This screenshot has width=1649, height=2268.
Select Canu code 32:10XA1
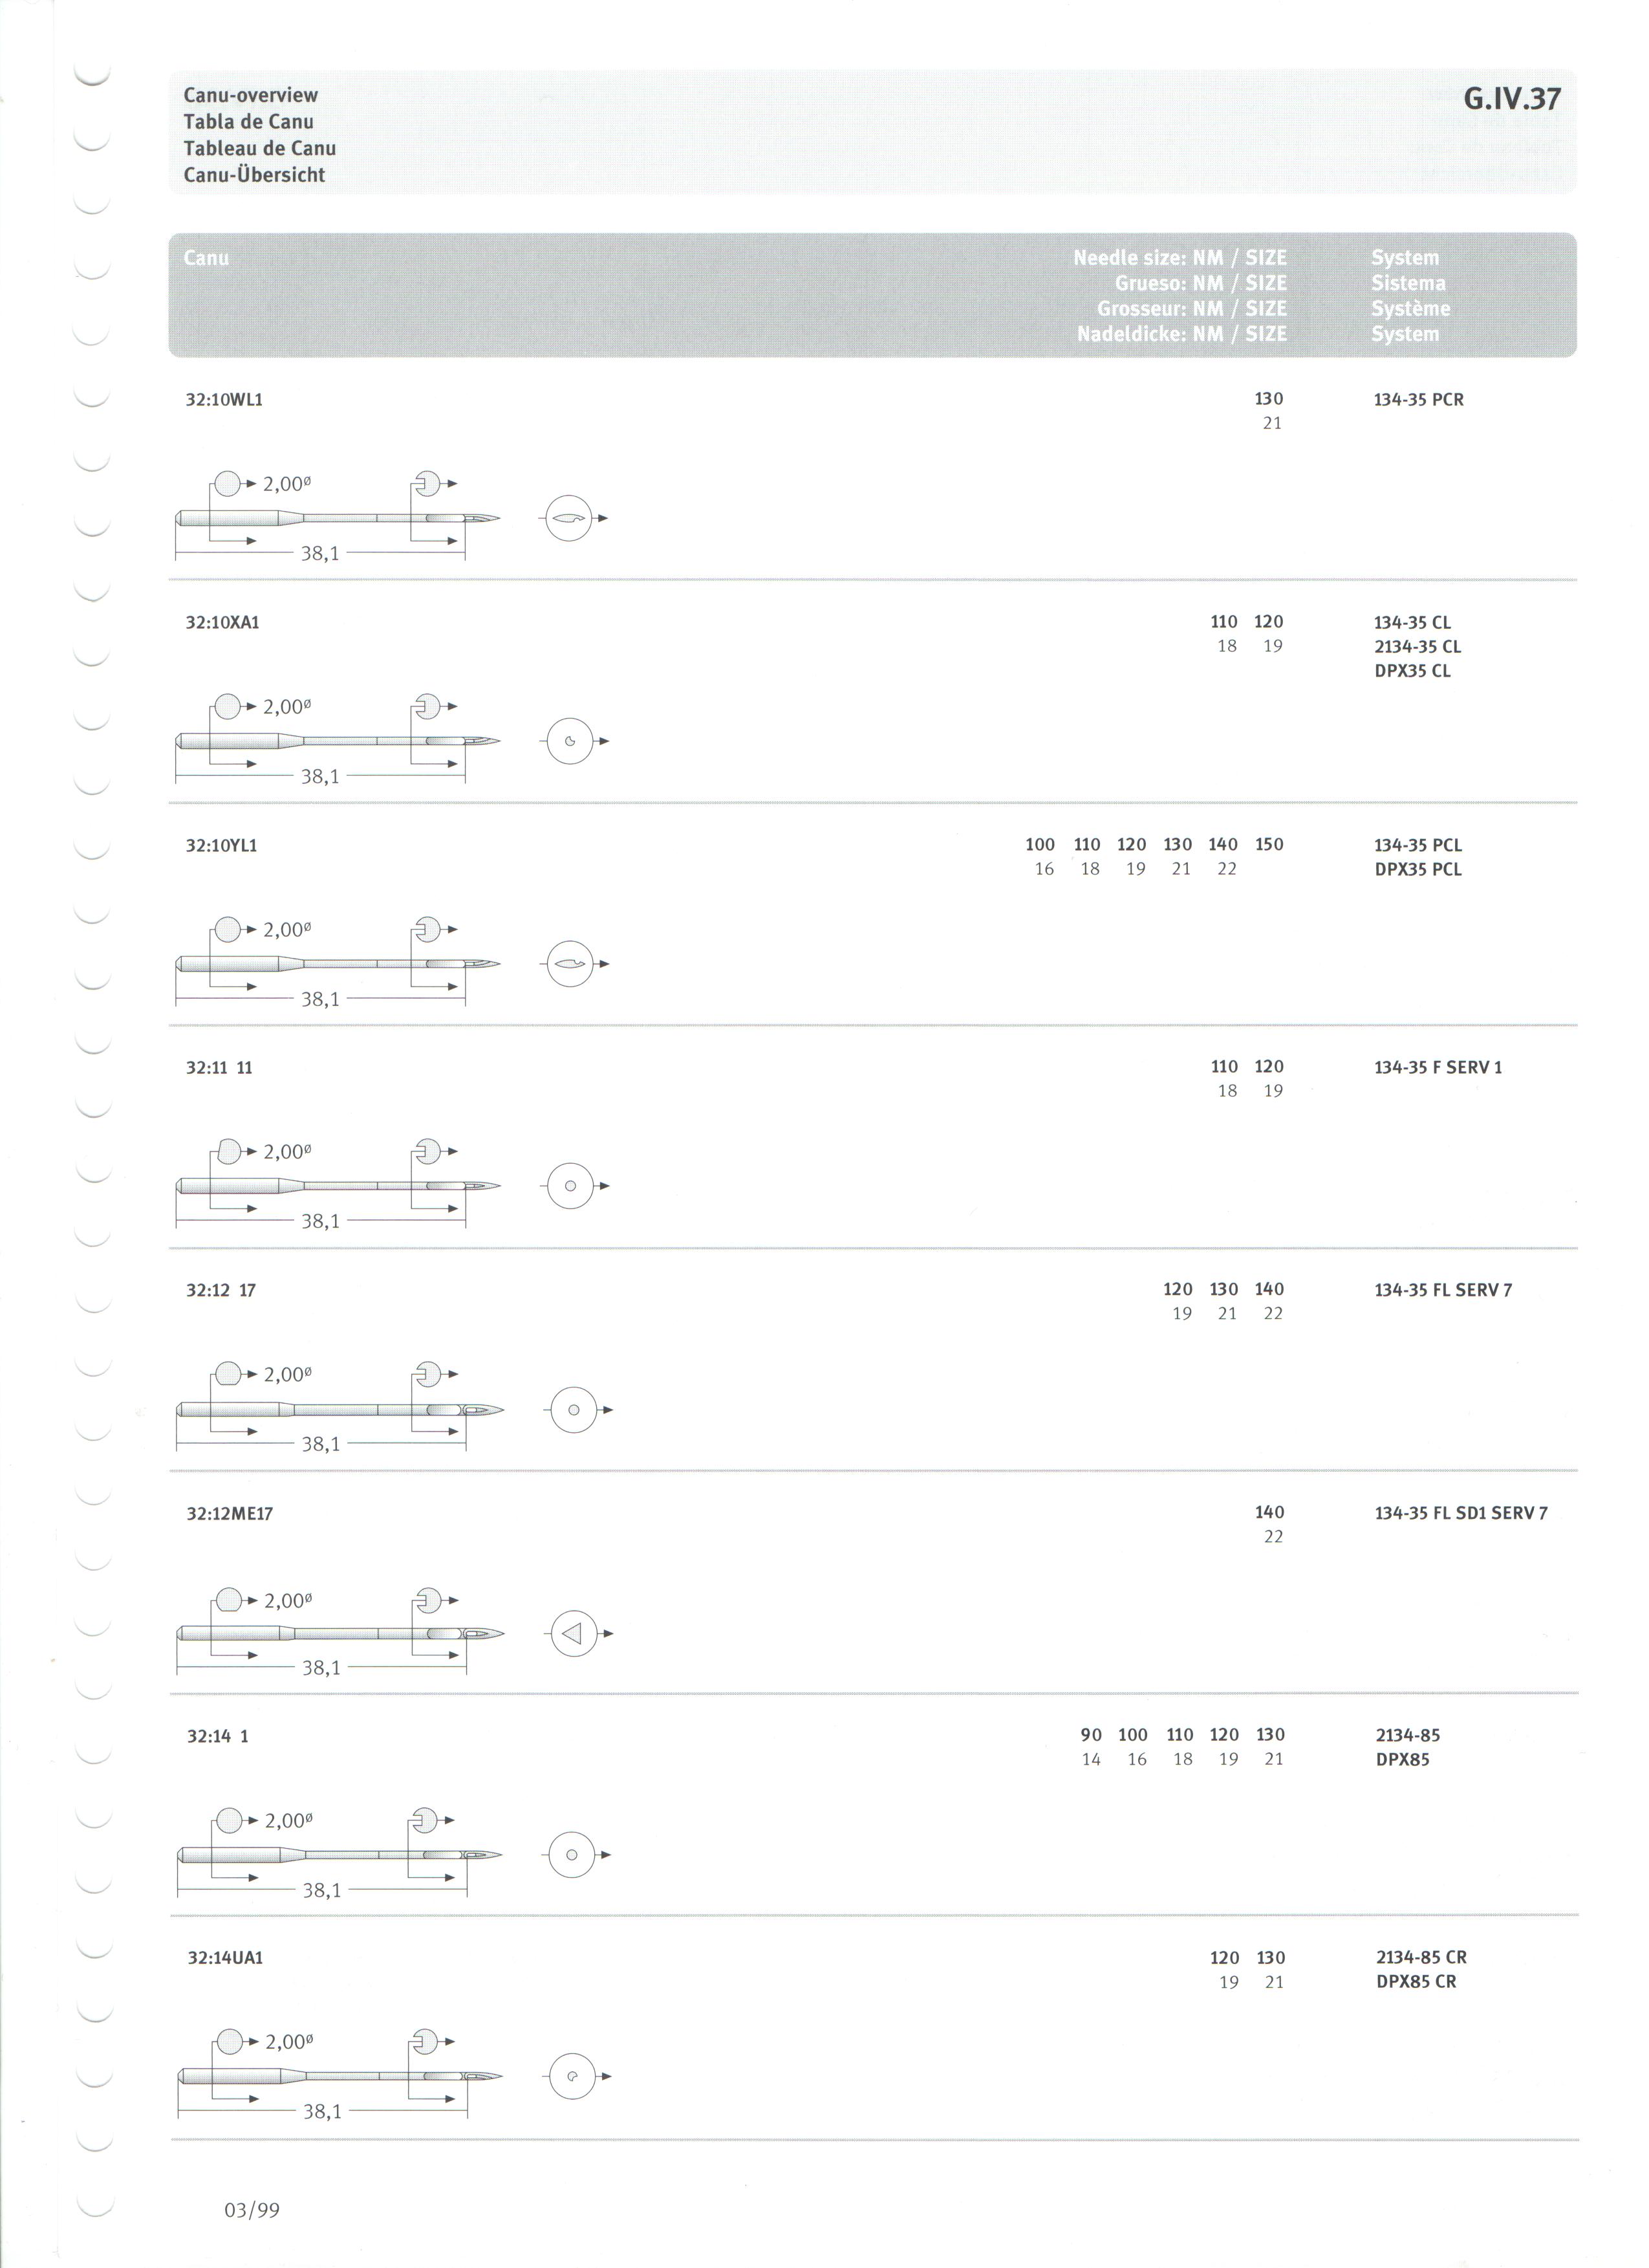pyautogui.click(x=223, y=623)
